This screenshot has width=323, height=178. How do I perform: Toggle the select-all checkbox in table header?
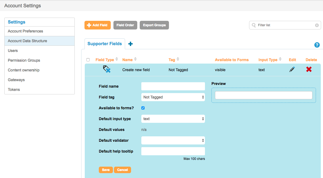pyautogui.click(x=88, y=60)
